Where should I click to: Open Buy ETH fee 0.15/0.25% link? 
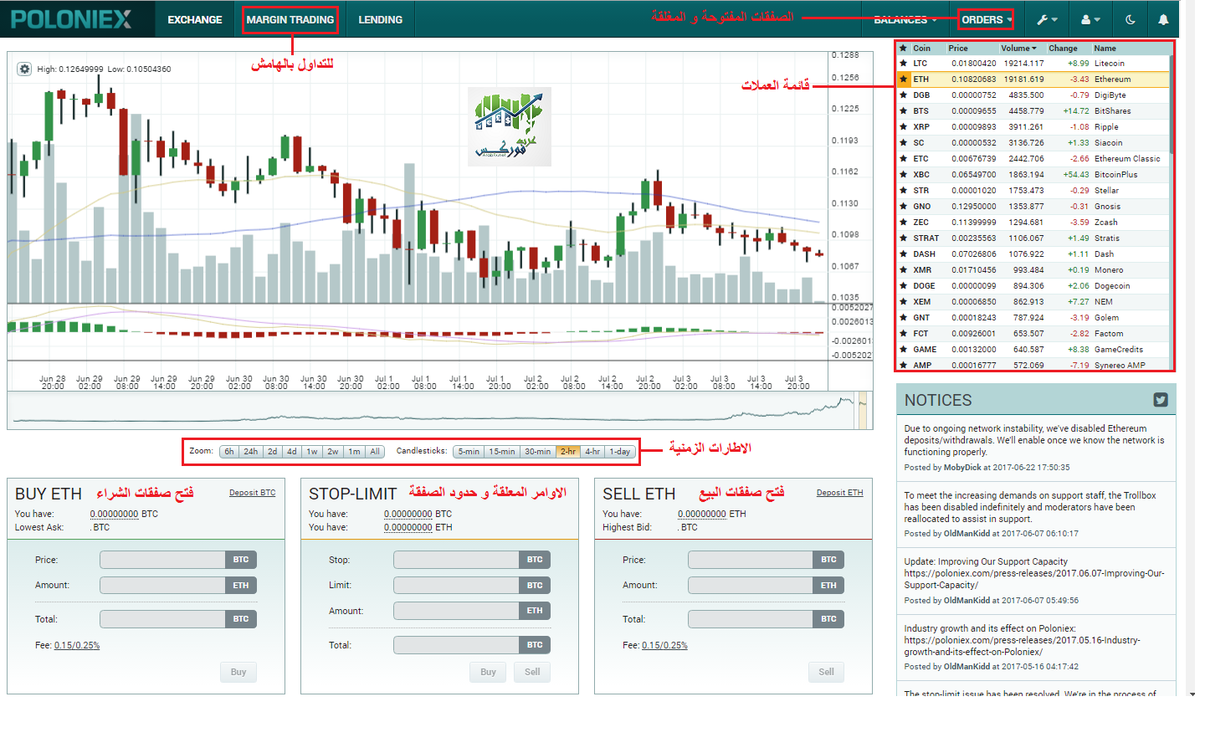click(77, 645)
